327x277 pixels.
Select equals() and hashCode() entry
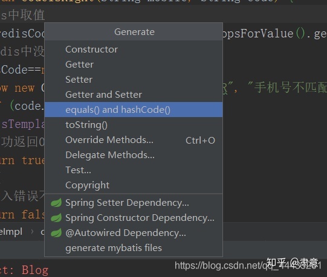(134, 110)
